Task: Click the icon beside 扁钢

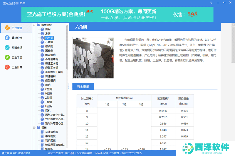Action: click(x=42, y=85)
